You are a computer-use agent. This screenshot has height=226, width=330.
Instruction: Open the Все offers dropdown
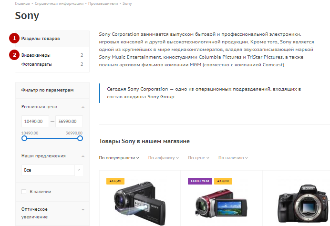tap(52, 170)
